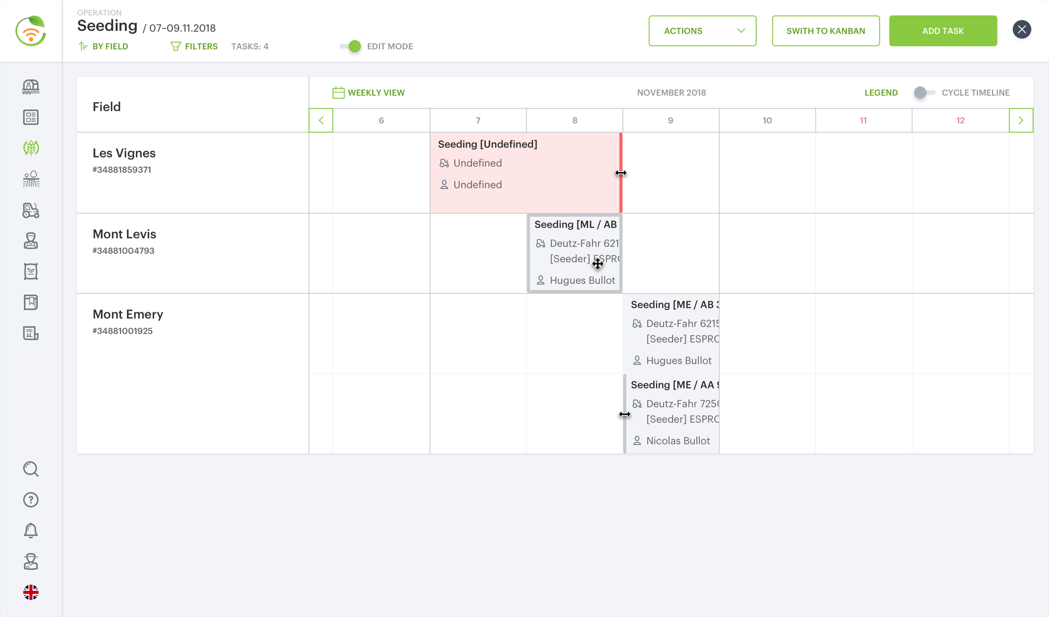Open the Weekly View selector

369,93
